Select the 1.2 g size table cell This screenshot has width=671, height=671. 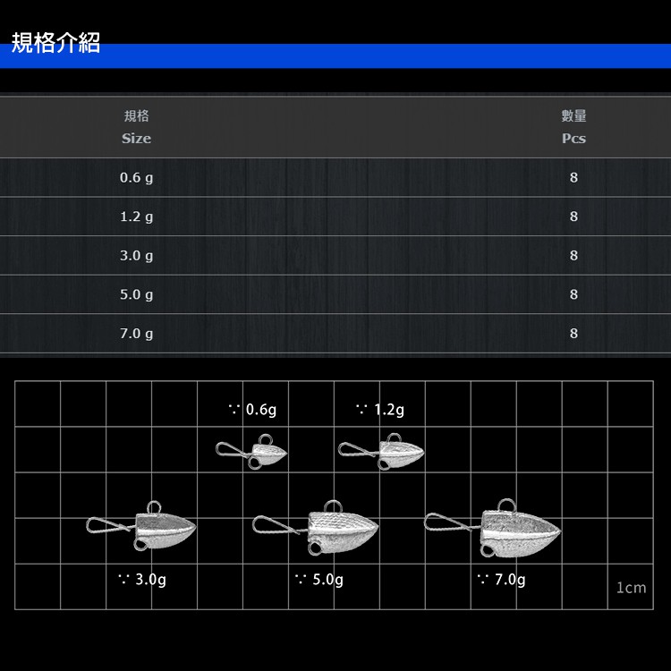click(136, 217)
